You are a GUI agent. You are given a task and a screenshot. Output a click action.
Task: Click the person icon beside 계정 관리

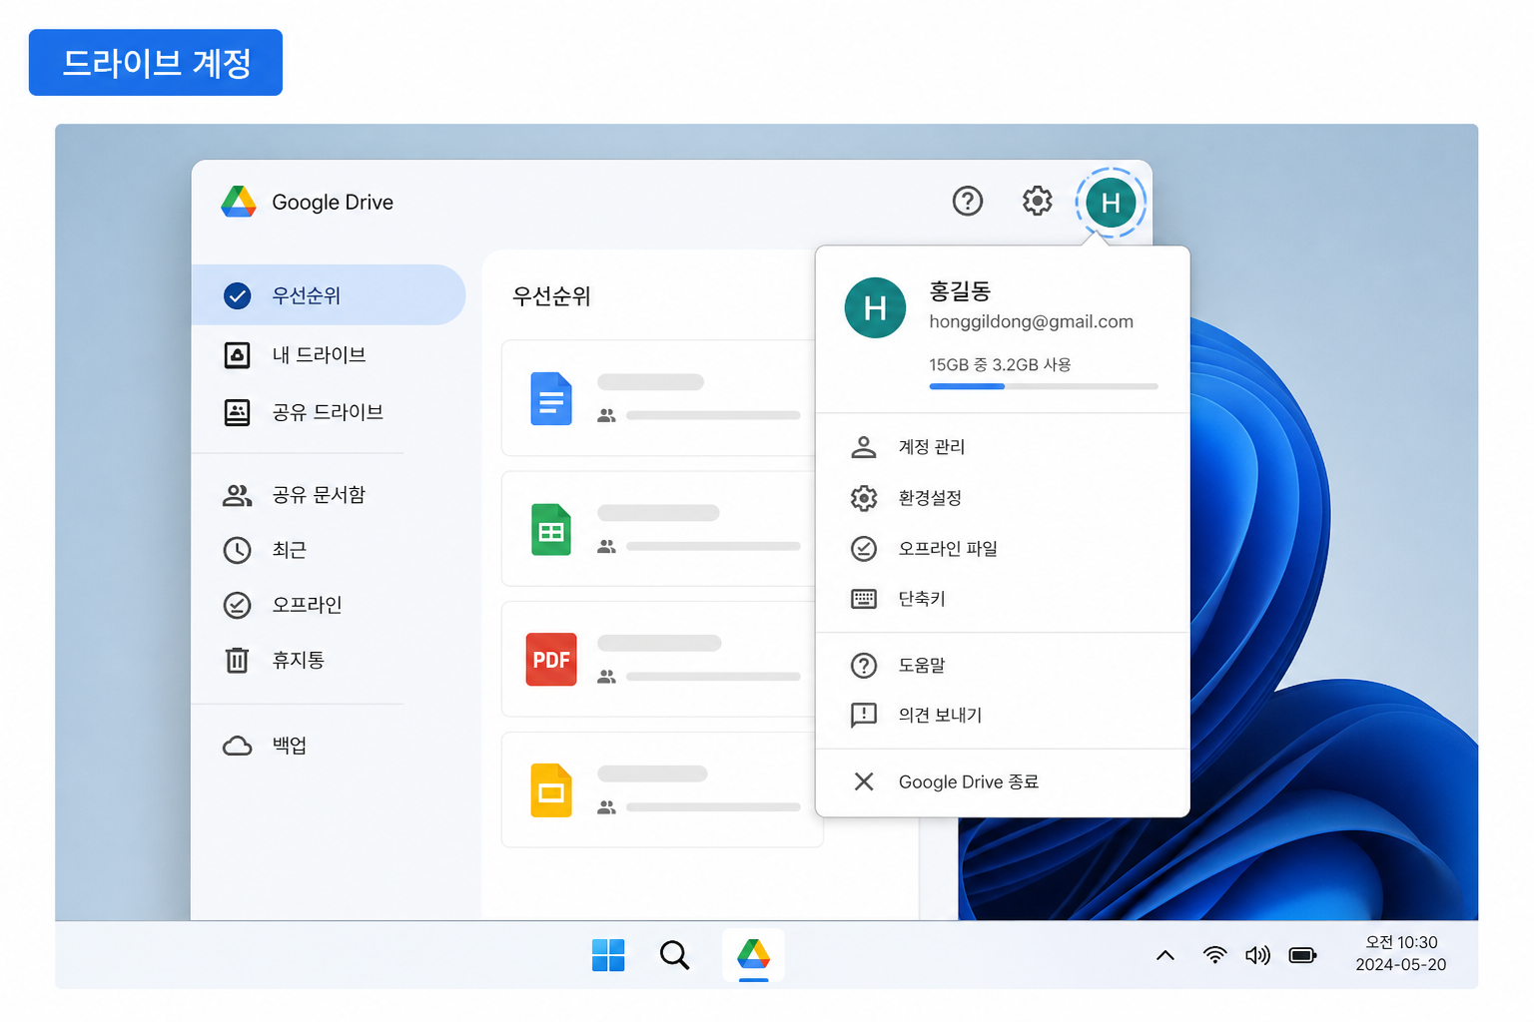(x=864, y=447)
